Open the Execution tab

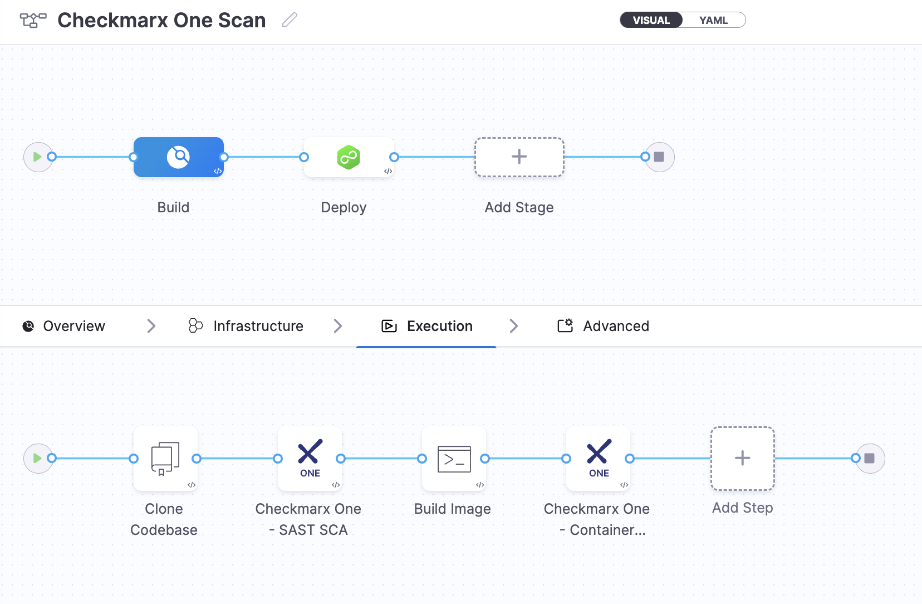(x=427, y=326)
